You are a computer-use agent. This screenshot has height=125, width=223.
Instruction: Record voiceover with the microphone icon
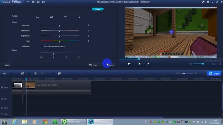click(42, 74)
